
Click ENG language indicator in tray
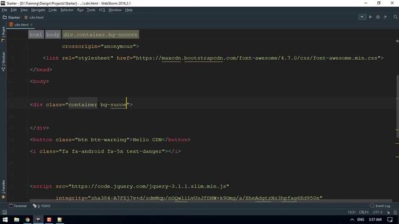point(360,220)
